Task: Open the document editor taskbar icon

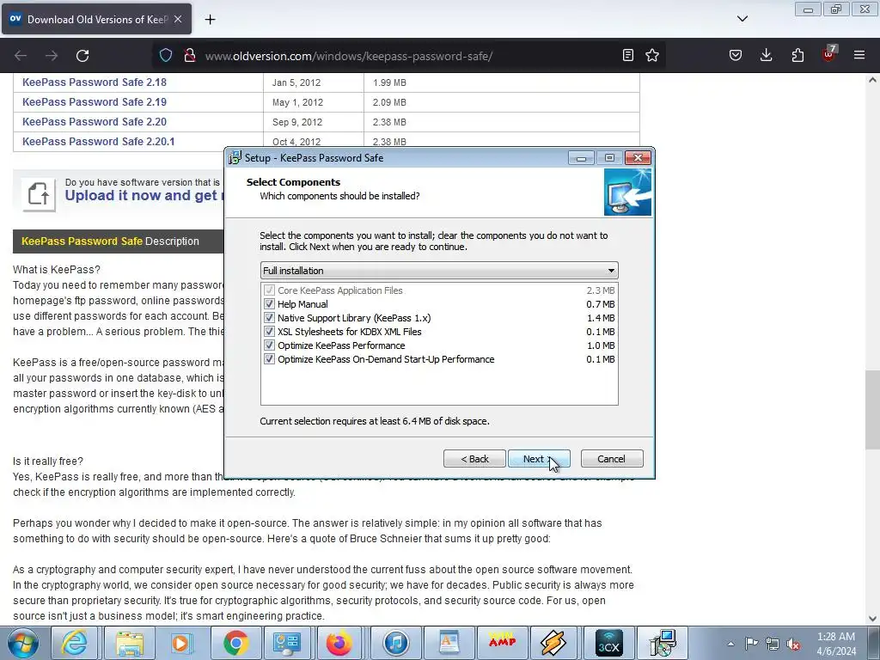Action: pos(449,643)
